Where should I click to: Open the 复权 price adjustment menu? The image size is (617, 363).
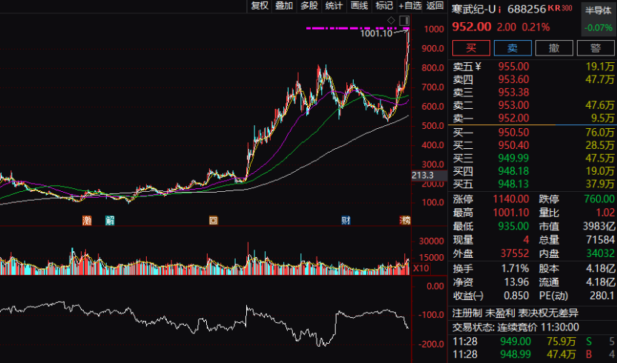(x=260, y=5)
